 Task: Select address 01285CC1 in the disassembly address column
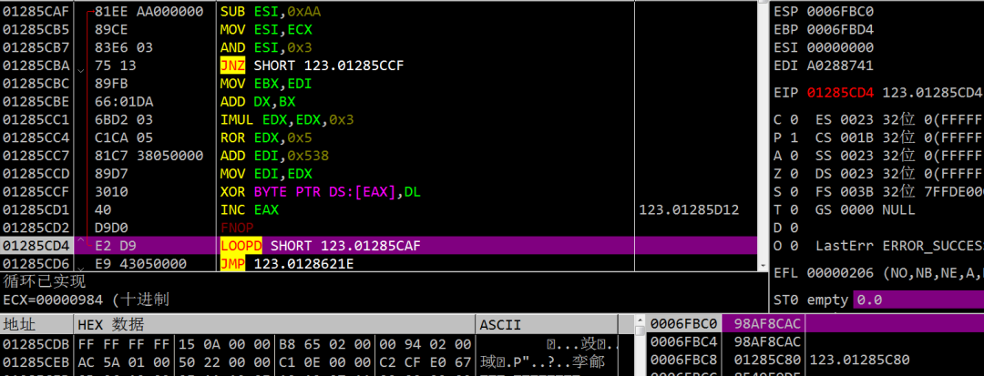(x=36, y=119)
